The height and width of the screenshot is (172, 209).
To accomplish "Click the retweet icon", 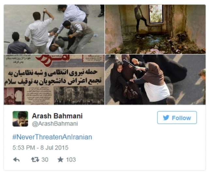I will tap(35, 160).
